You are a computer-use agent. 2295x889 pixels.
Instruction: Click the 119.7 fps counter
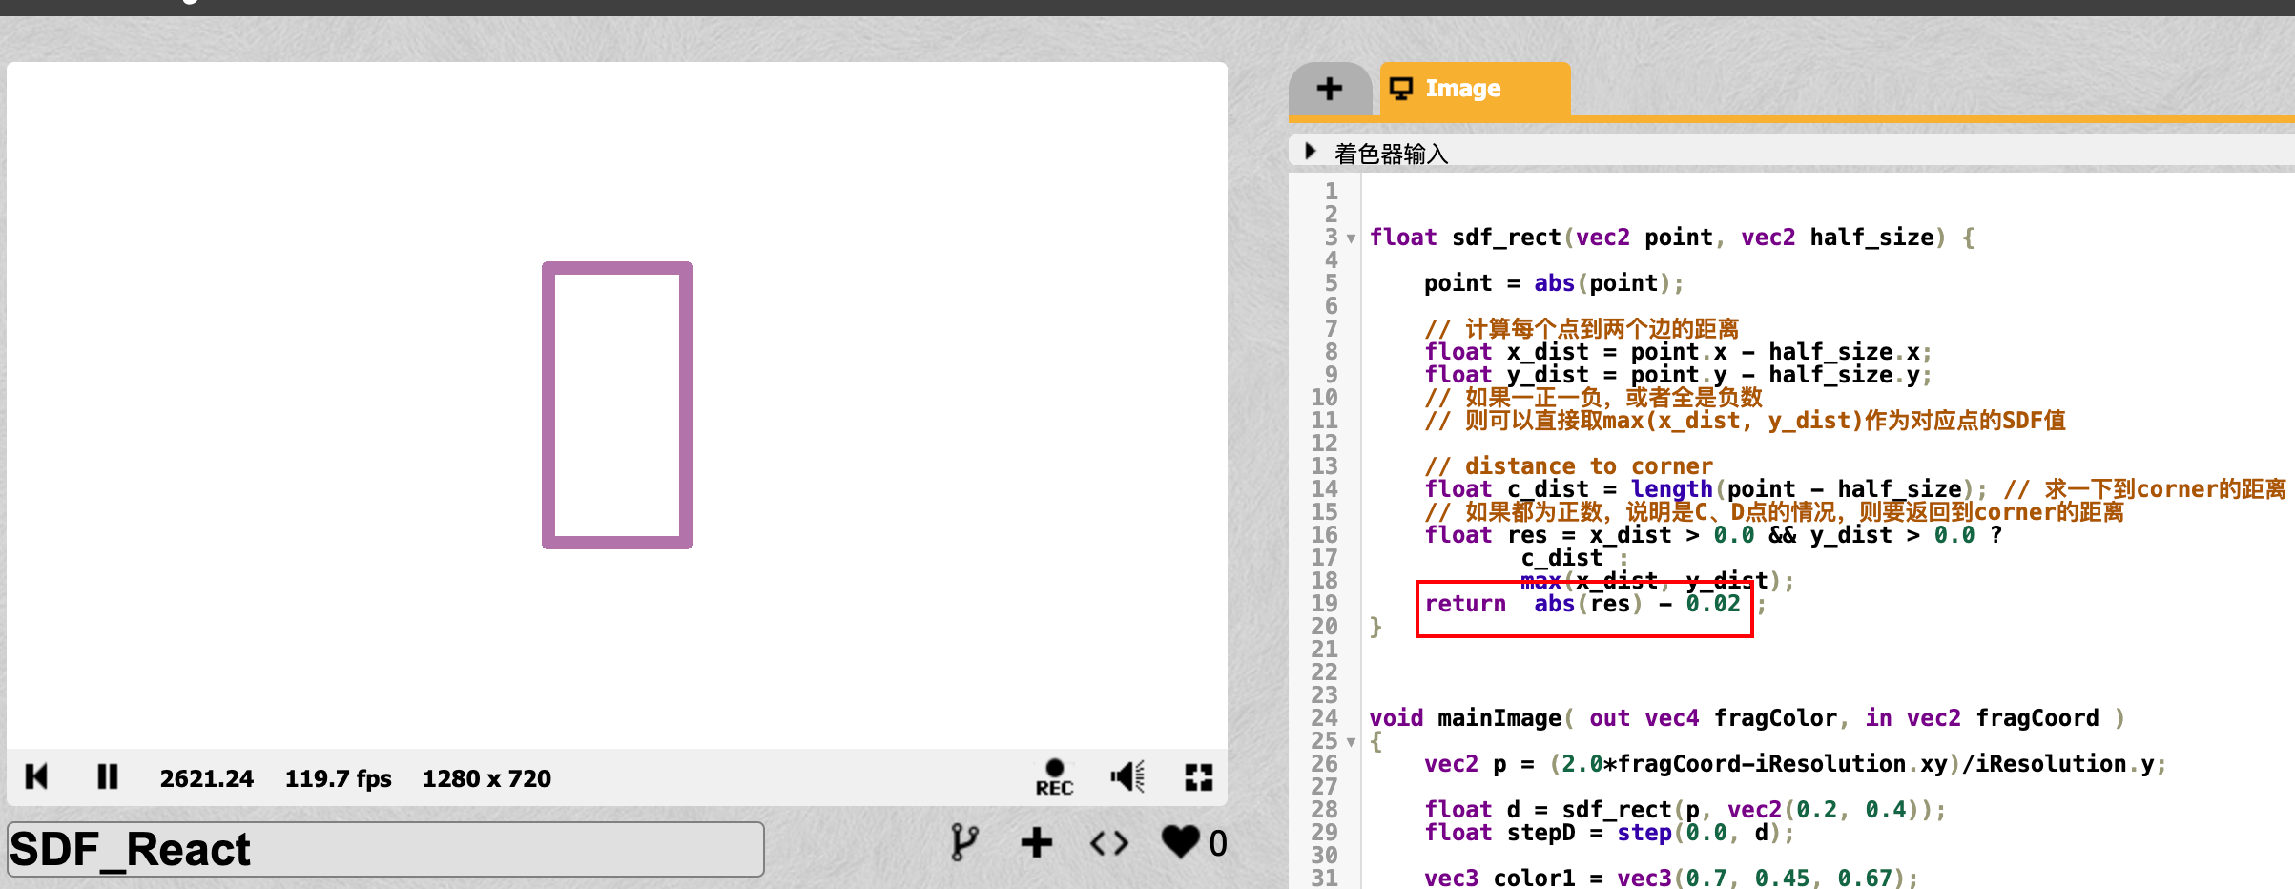(x=338, y=777)
